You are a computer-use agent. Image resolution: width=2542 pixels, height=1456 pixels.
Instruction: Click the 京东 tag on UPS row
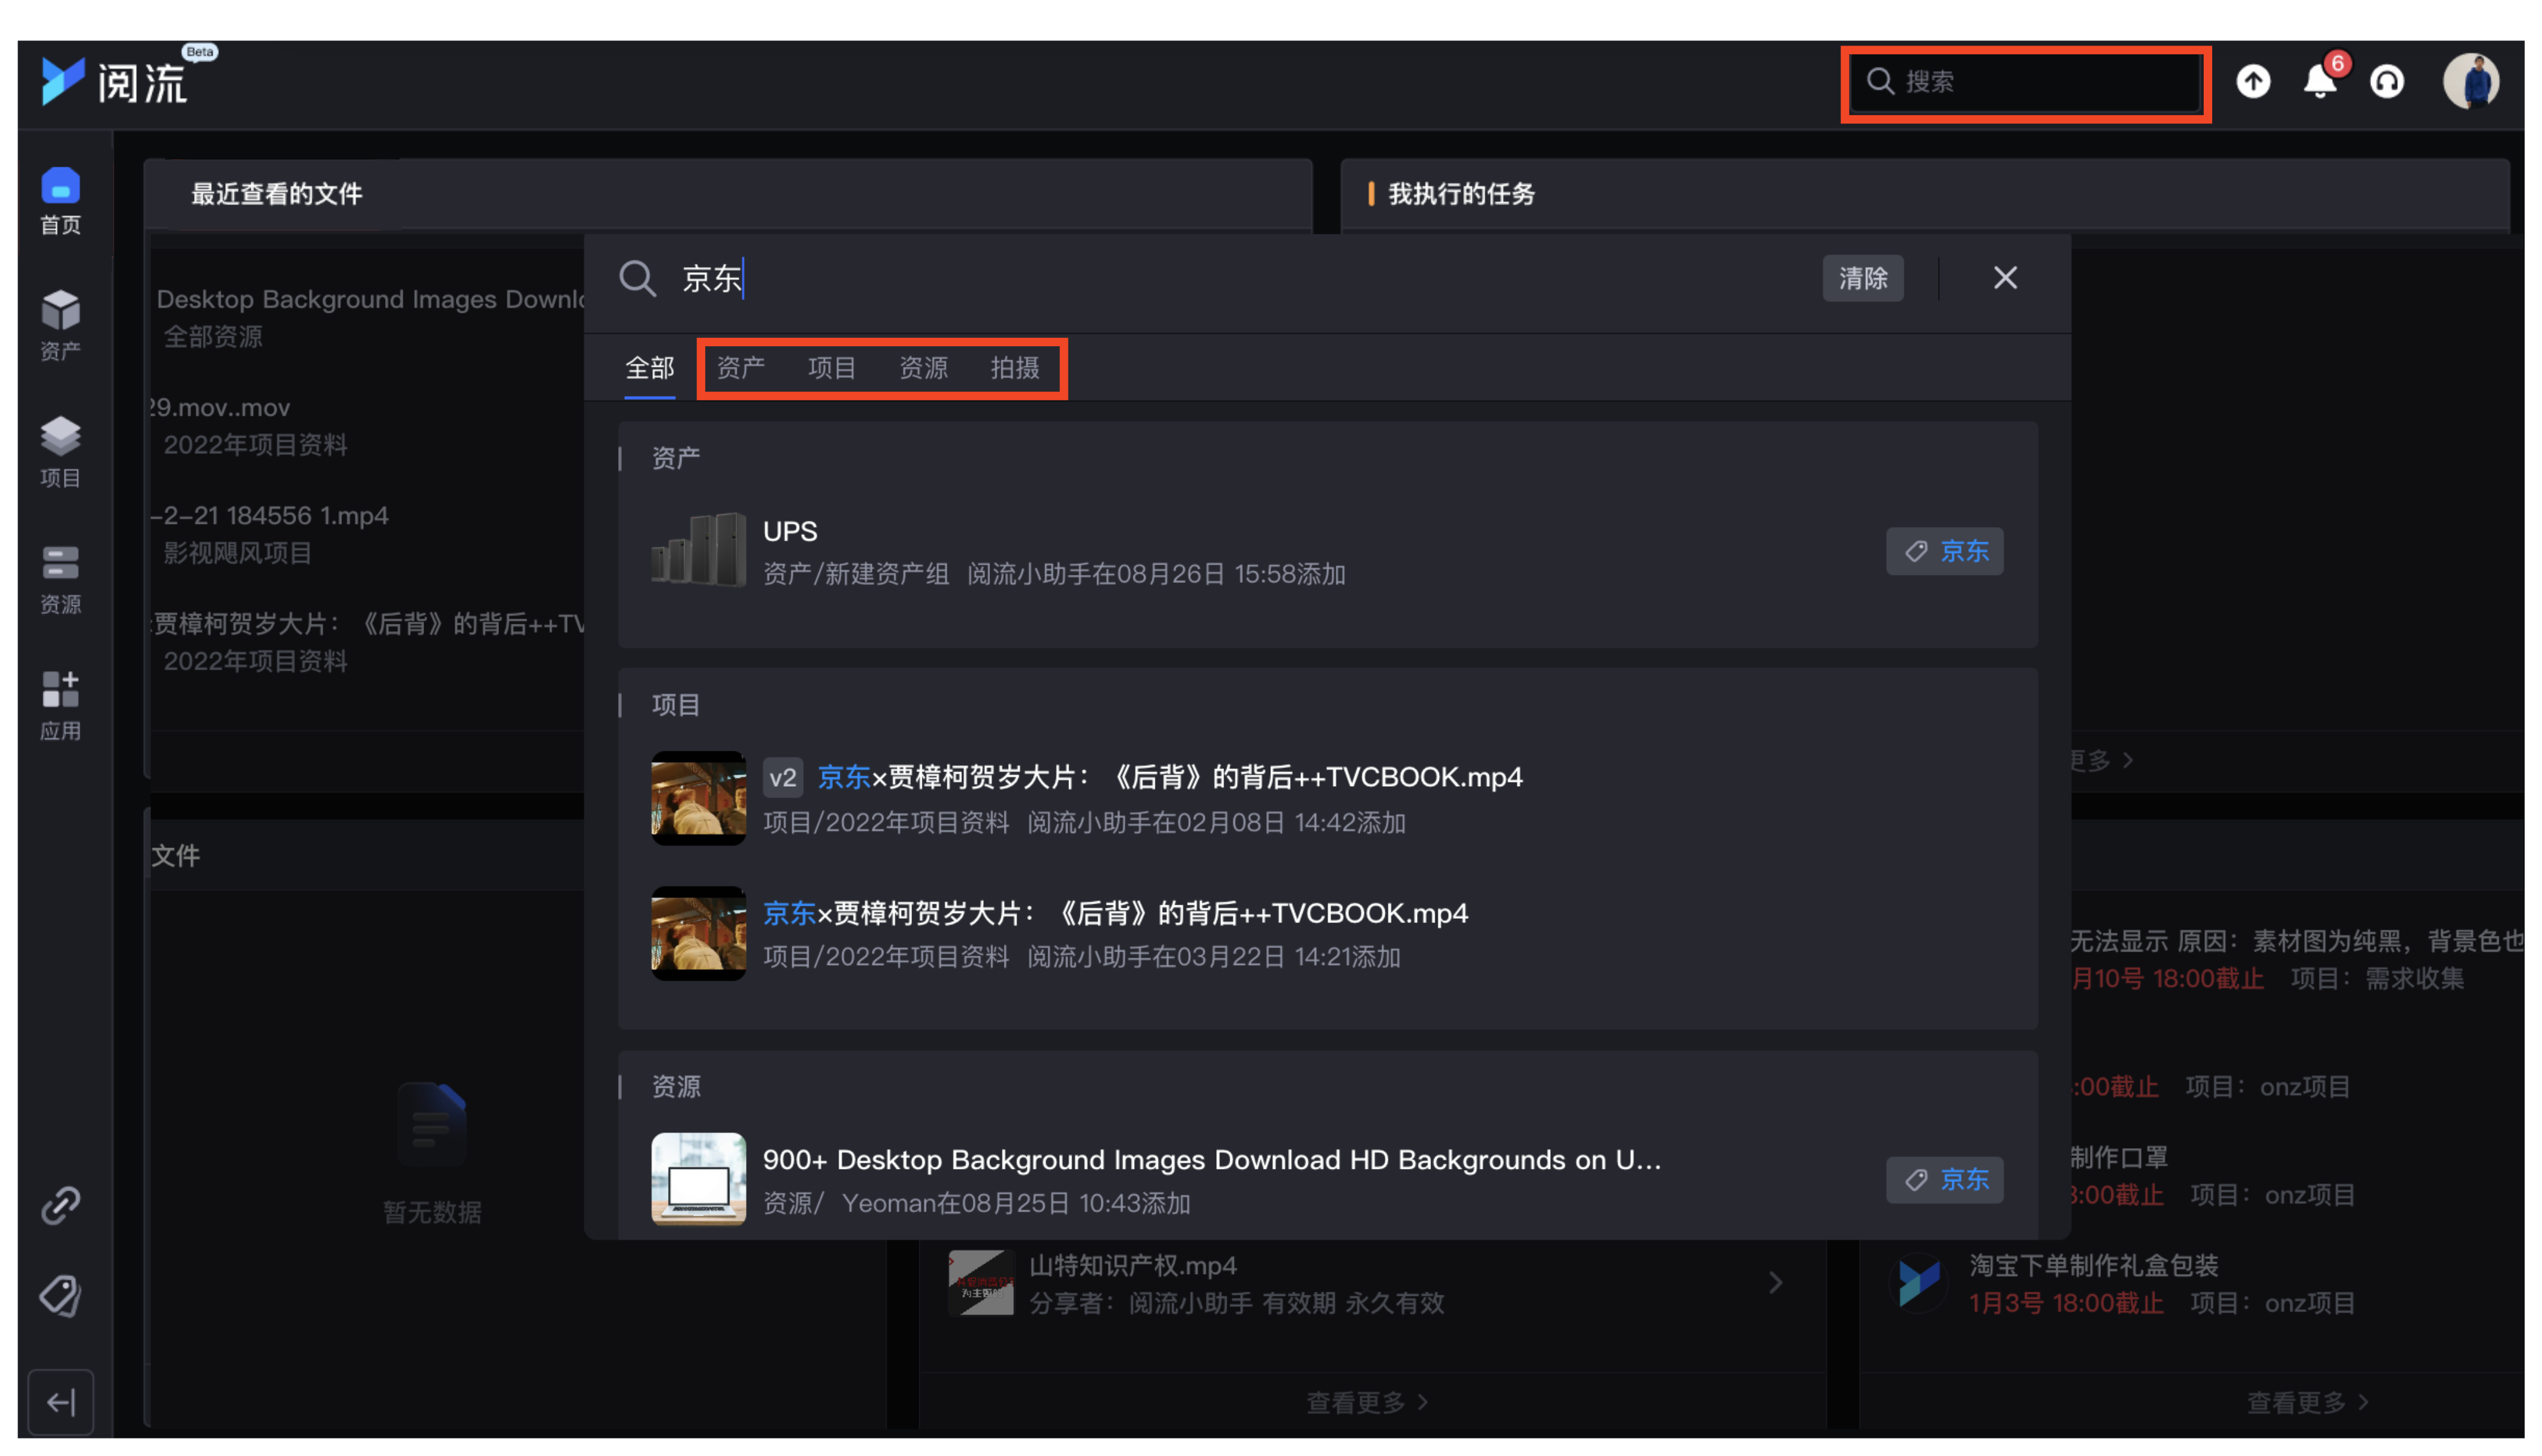[1944, 551]
